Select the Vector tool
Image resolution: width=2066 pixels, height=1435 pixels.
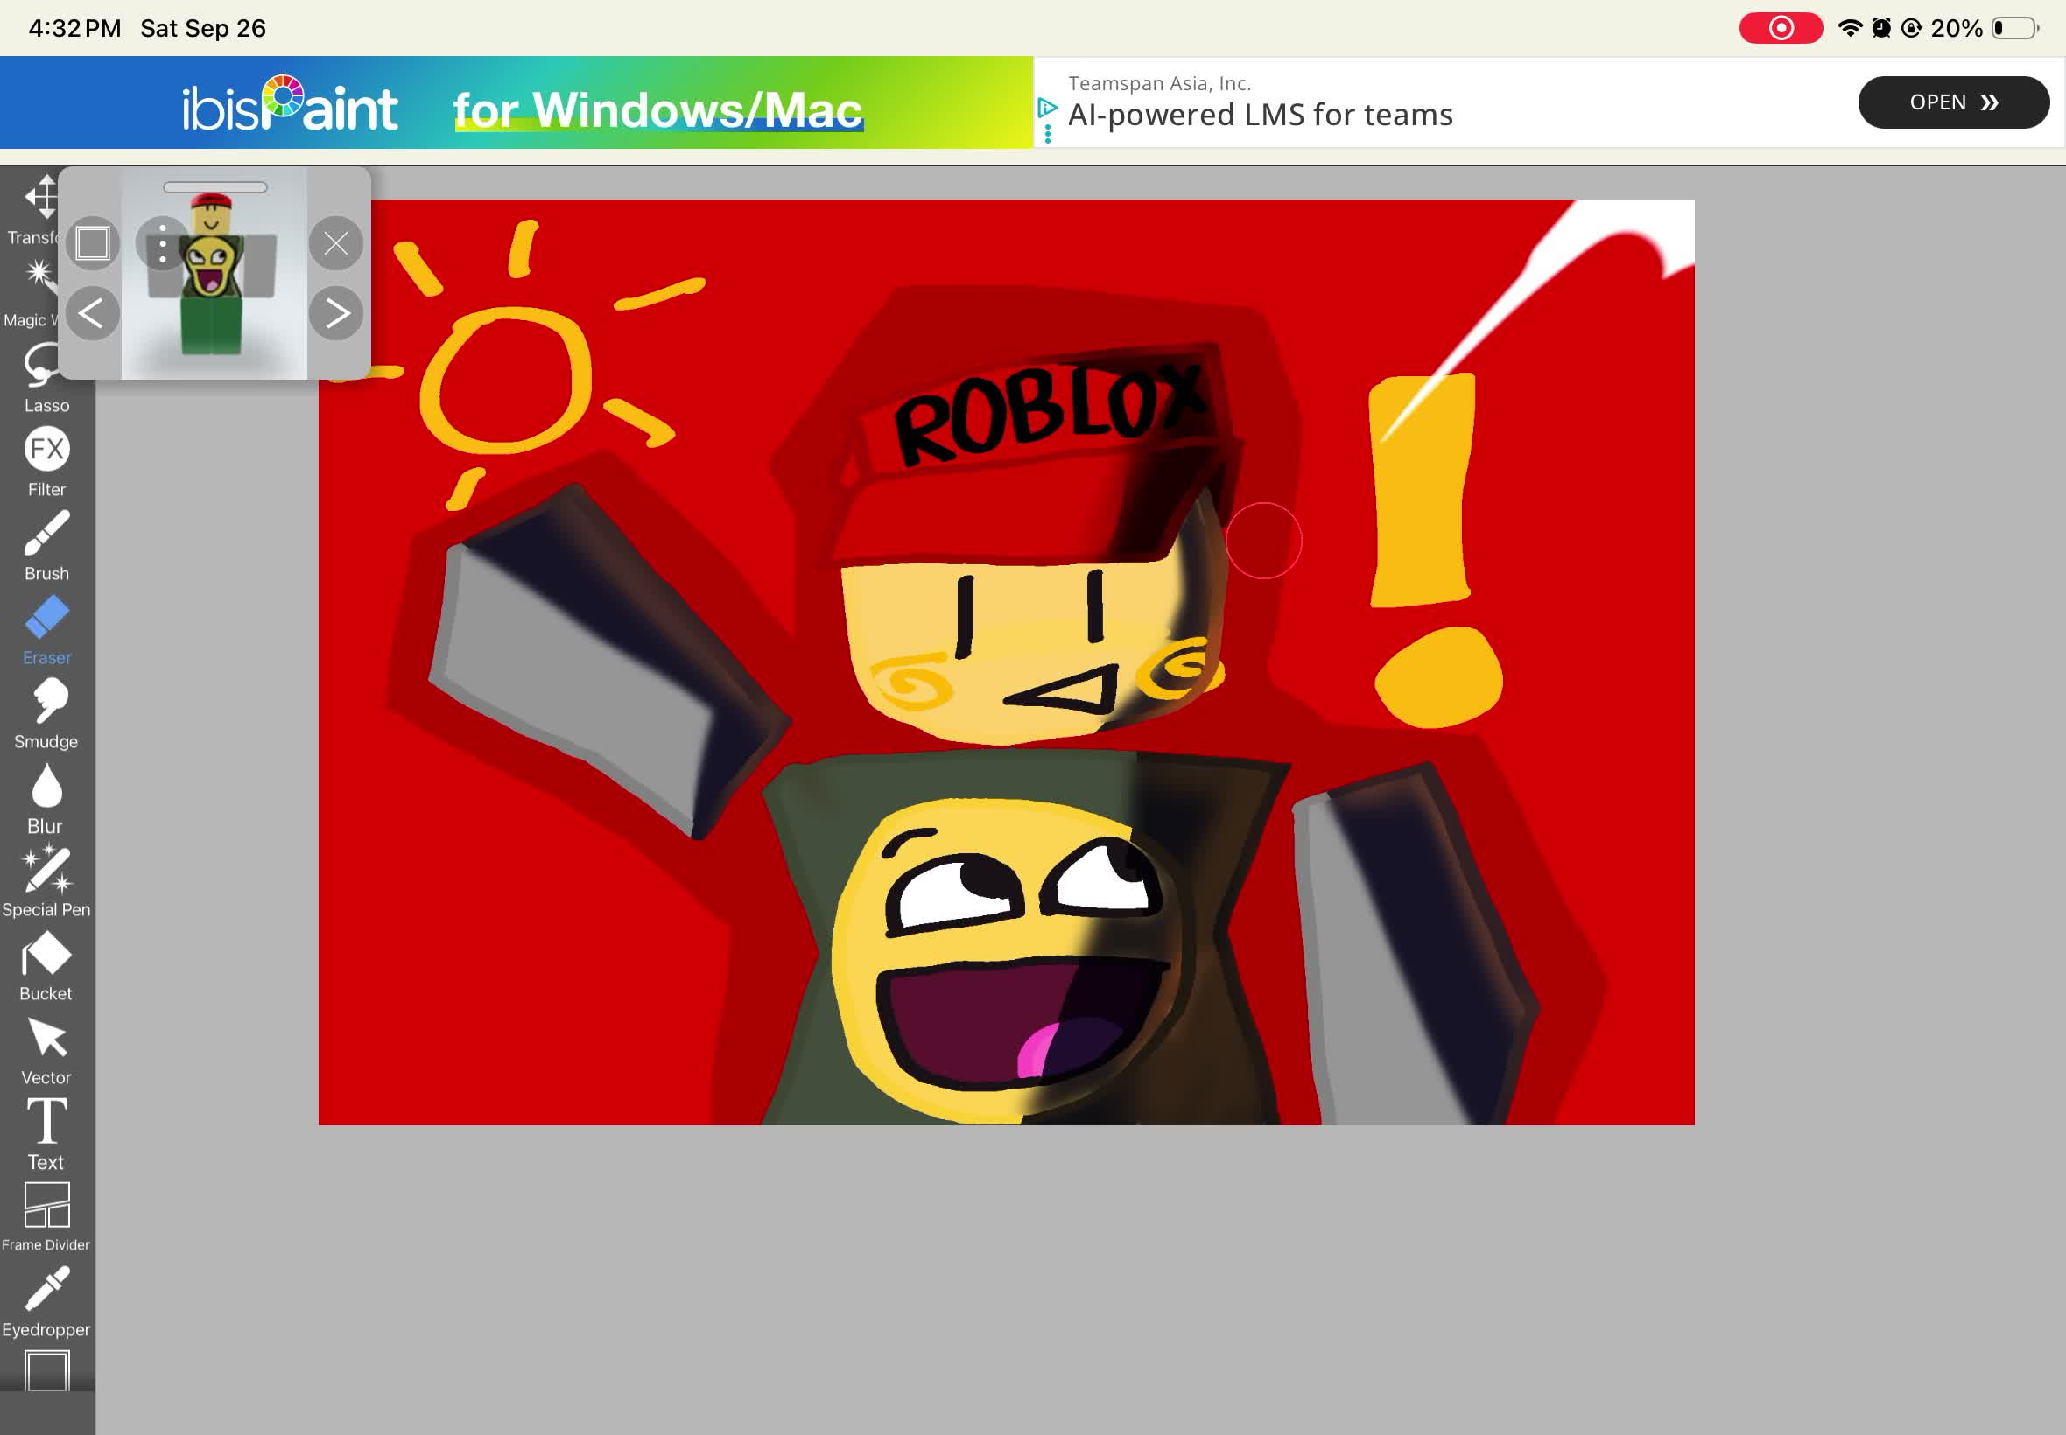pyautogui.click(x=46, y=1050)
